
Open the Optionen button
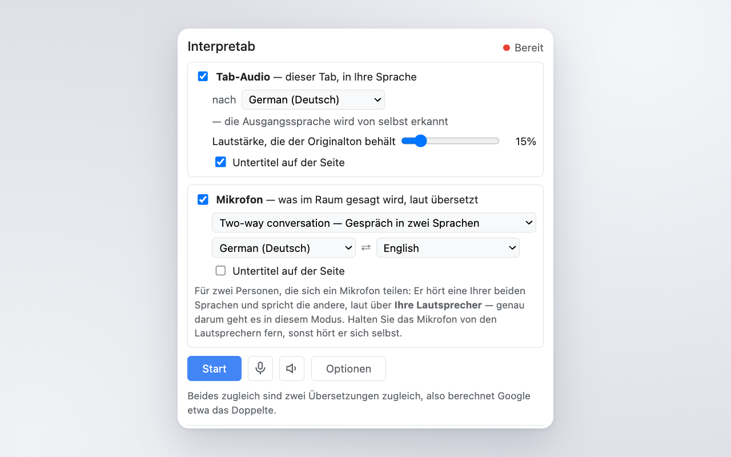click(x=348, y=368)
